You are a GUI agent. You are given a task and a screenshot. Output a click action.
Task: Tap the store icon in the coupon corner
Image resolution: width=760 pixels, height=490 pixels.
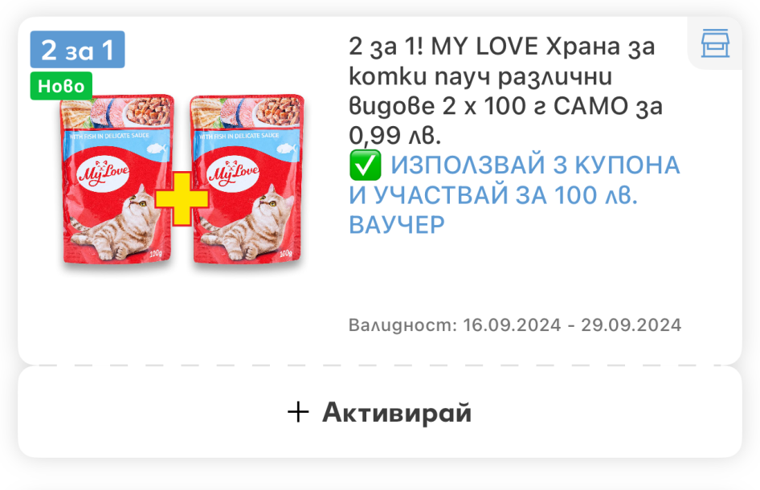click(715, 43)
